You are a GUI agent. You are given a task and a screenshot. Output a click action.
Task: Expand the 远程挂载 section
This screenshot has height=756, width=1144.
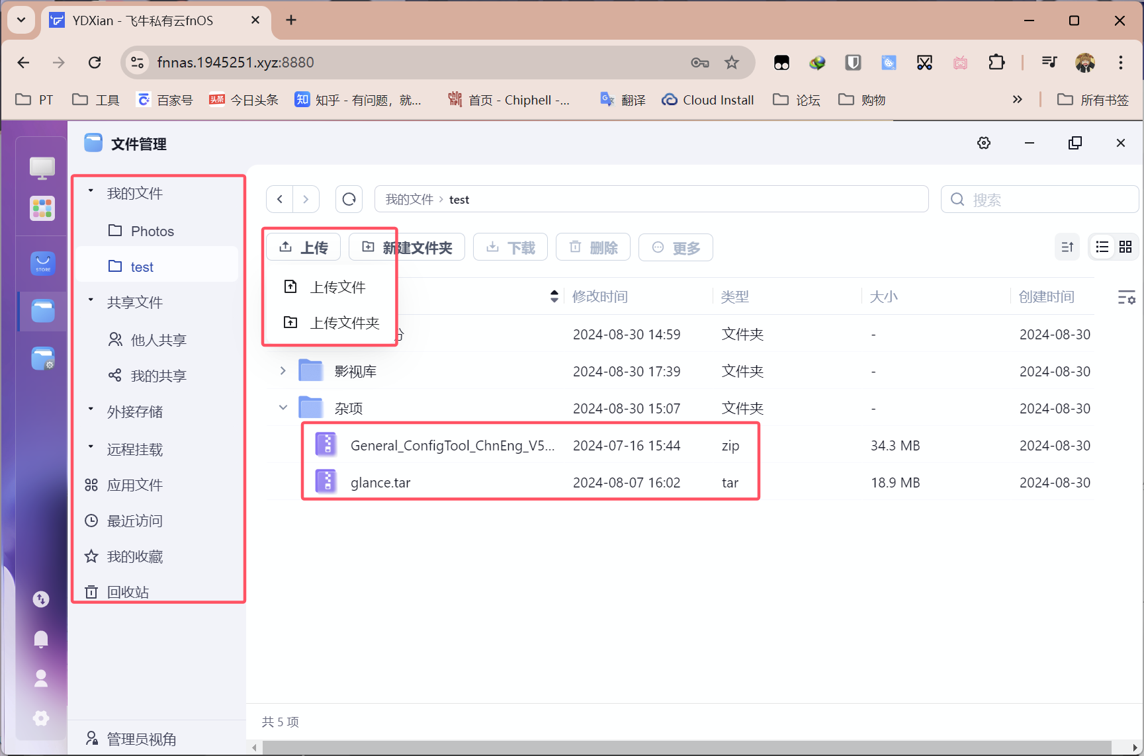(91, 446)
